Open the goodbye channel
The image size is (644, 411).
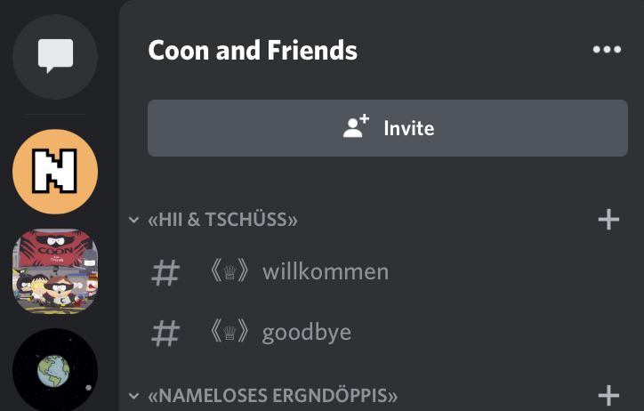pyautogui.click(x=306, y=333)
